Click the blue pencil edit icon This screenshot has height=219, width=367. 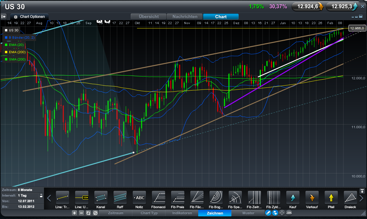[268, 213]
